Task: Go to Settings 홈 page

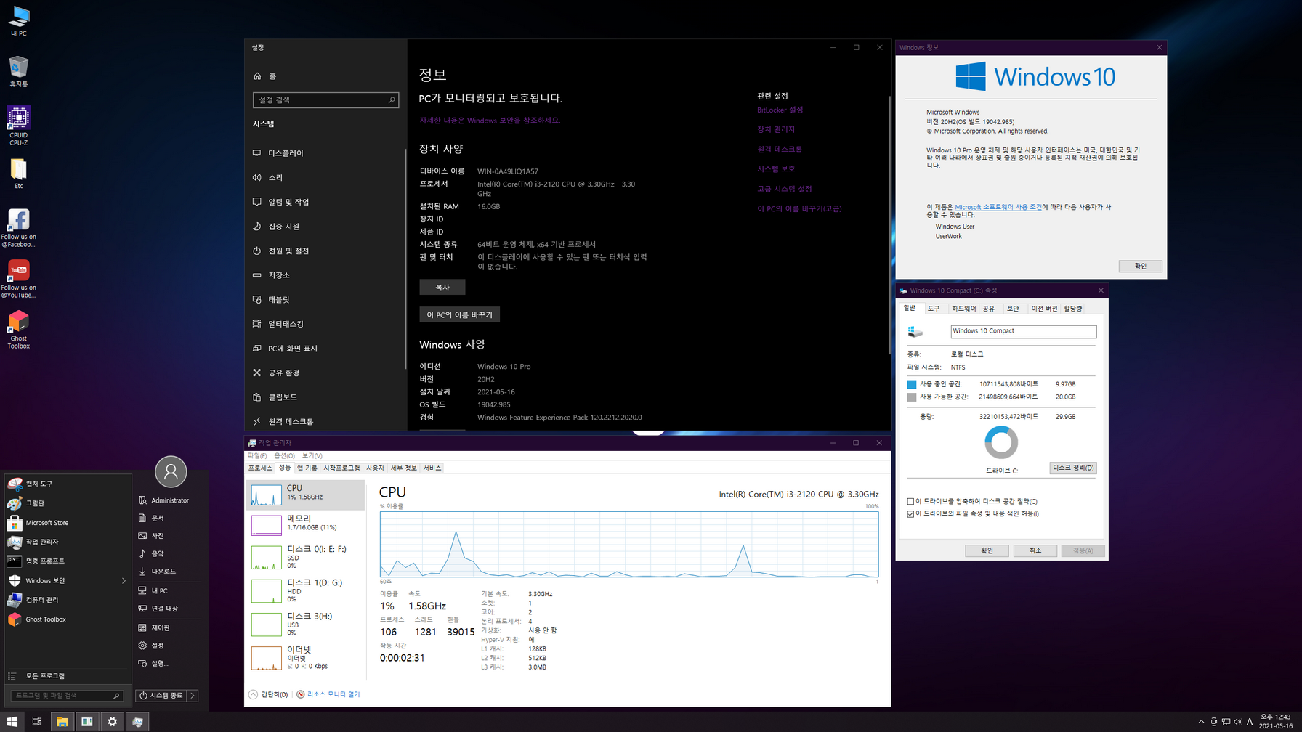Action: tap(325, 76)
